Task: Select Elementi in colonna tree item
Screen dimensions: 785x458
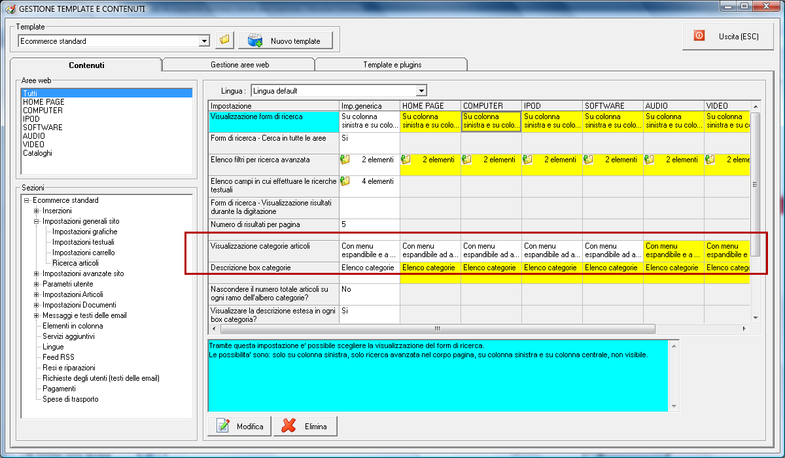Action: click(73, 326)
